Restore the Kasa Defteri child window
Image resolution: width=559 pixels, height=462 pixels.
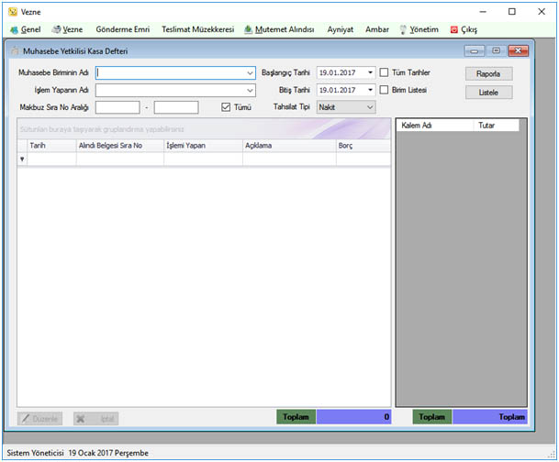tap(496, 51)
